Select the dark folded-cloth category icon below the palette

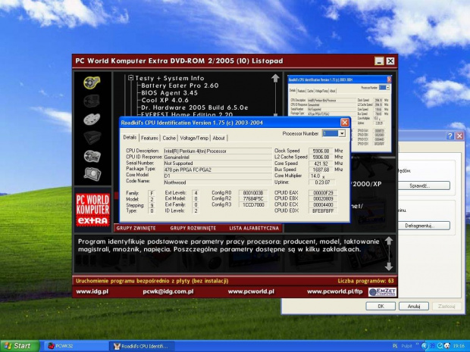[92, 137]
